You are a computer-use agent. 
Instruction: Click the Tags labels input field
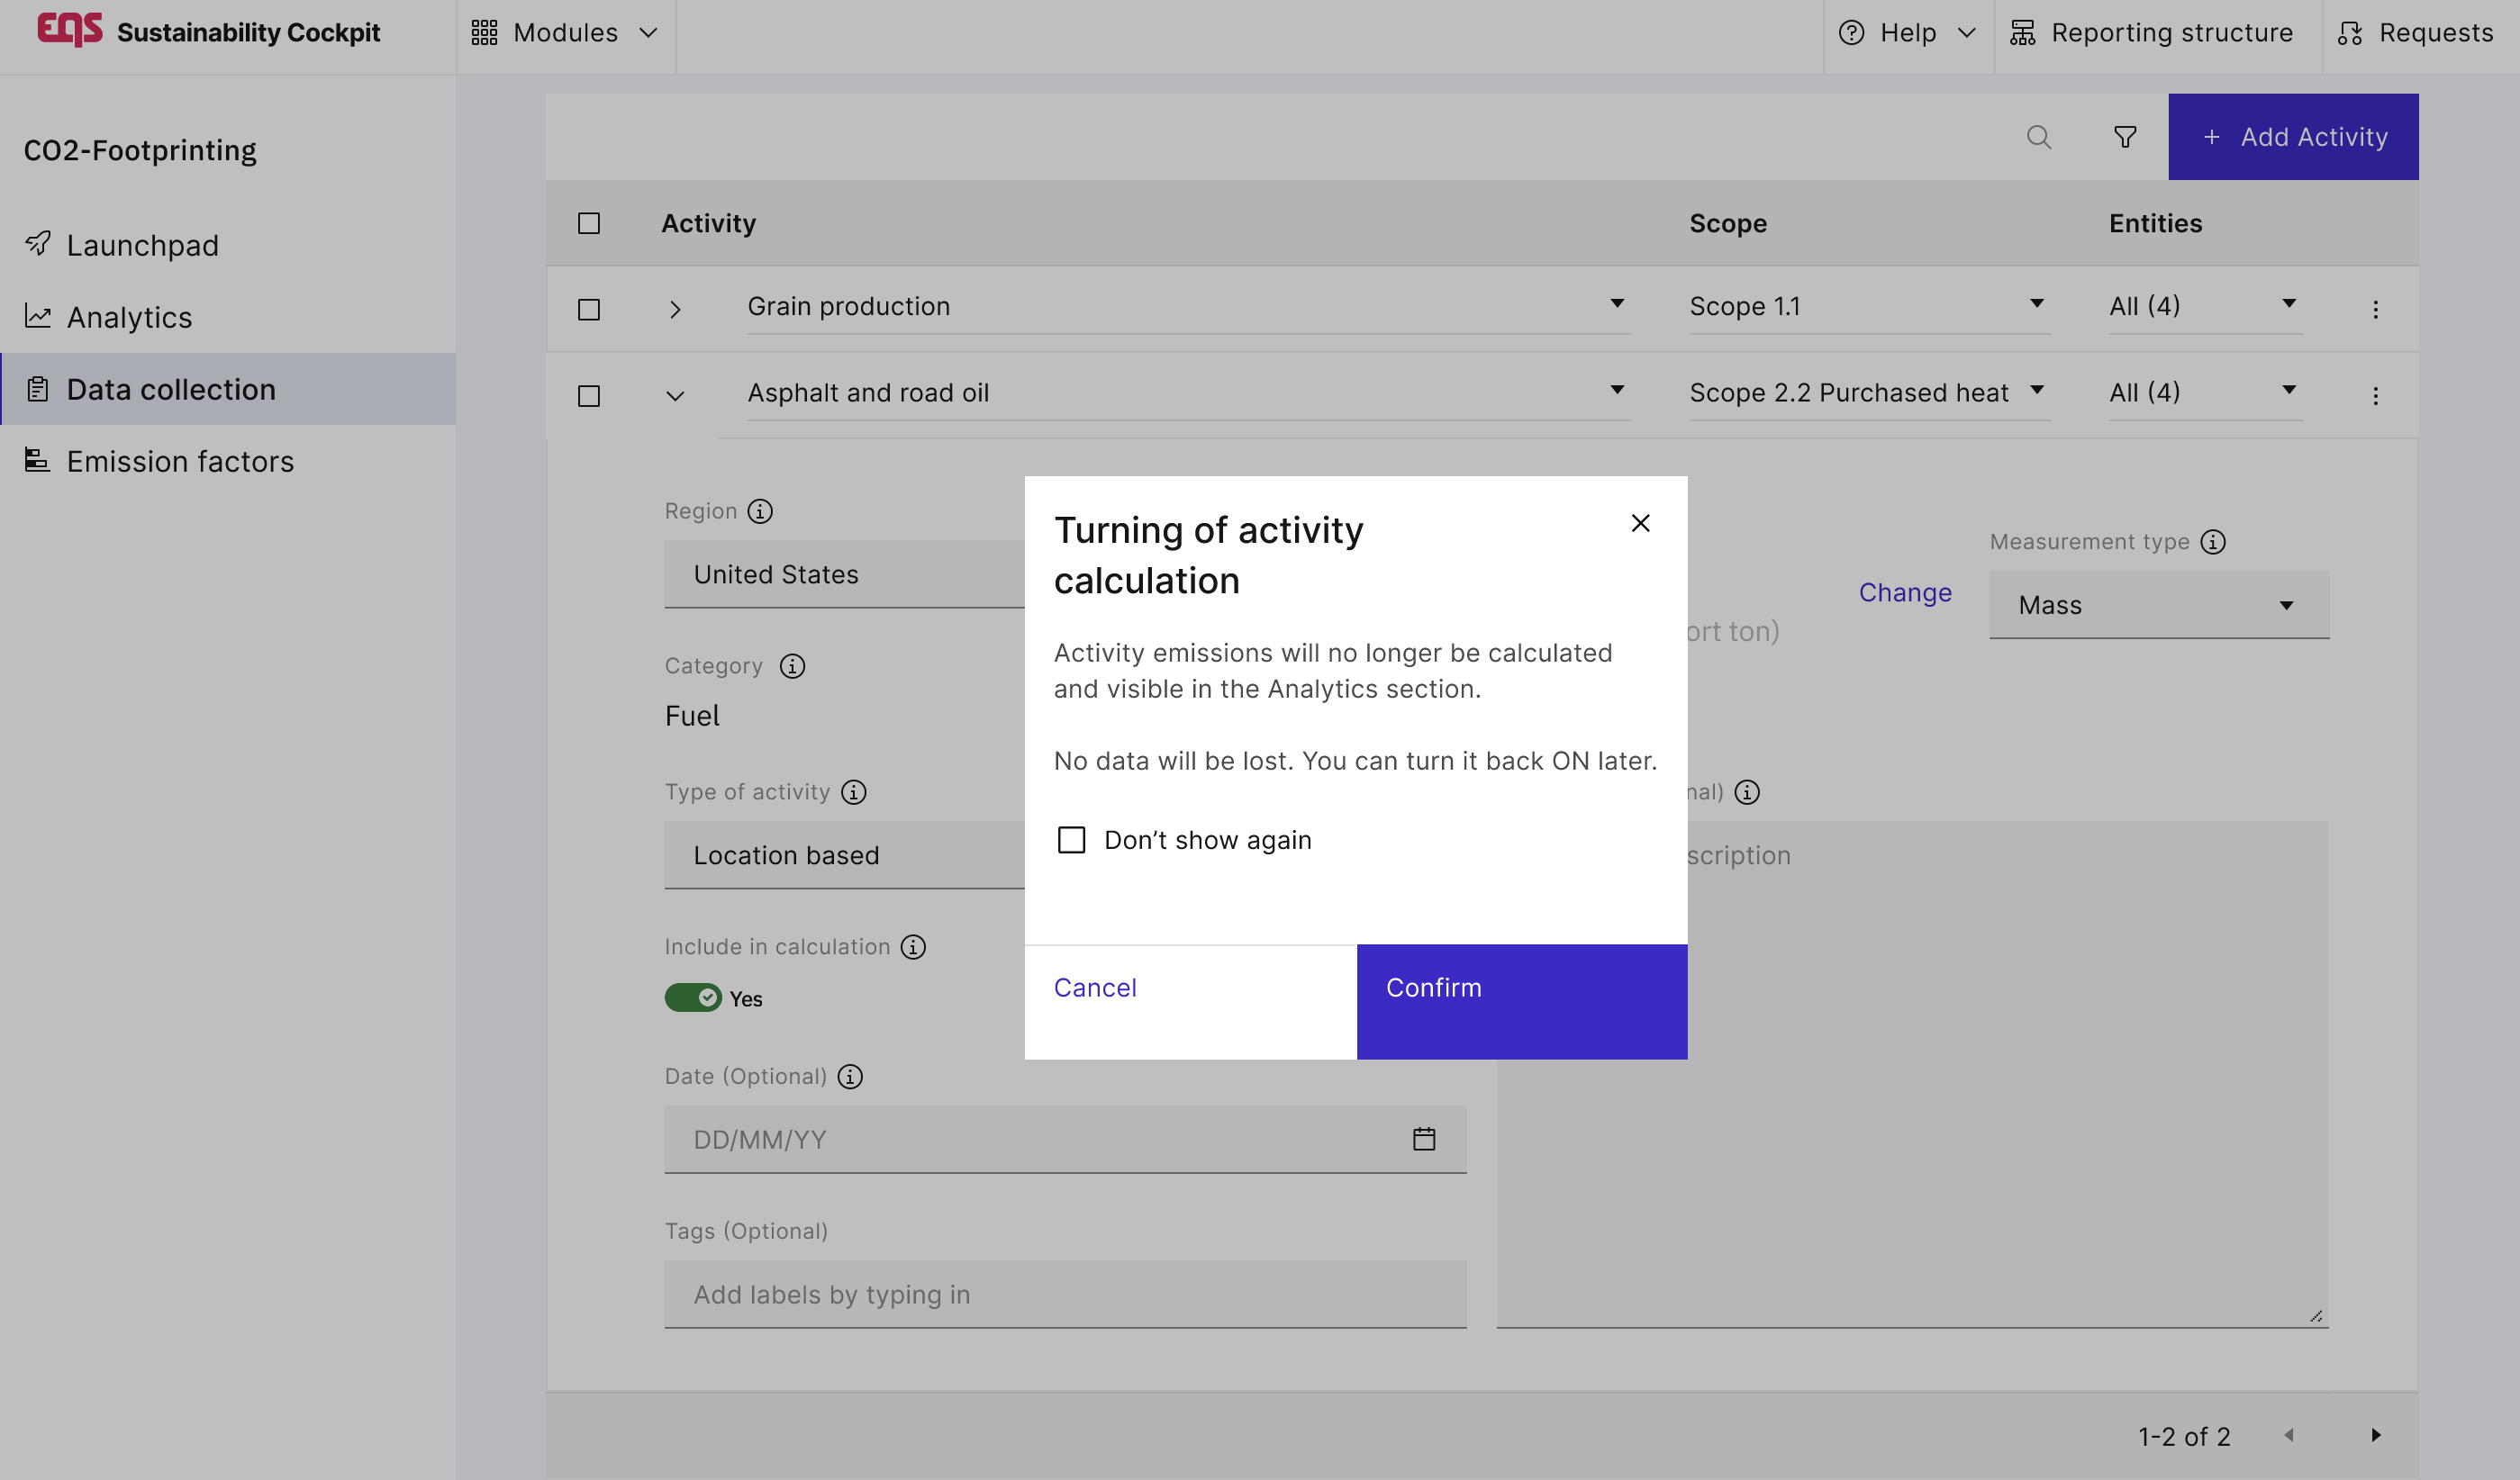click(x=1064, y=1295)
